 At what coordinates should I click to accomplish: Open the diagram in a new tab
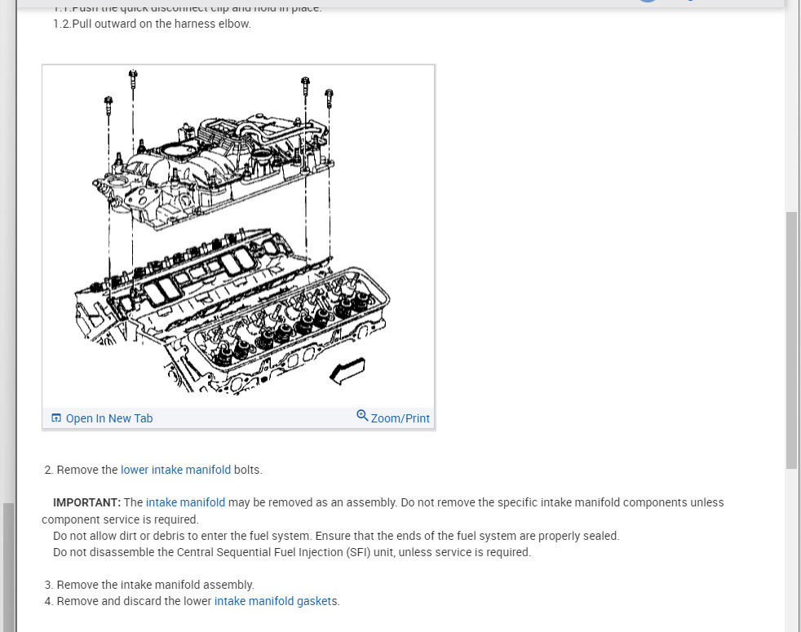(102, 418)
